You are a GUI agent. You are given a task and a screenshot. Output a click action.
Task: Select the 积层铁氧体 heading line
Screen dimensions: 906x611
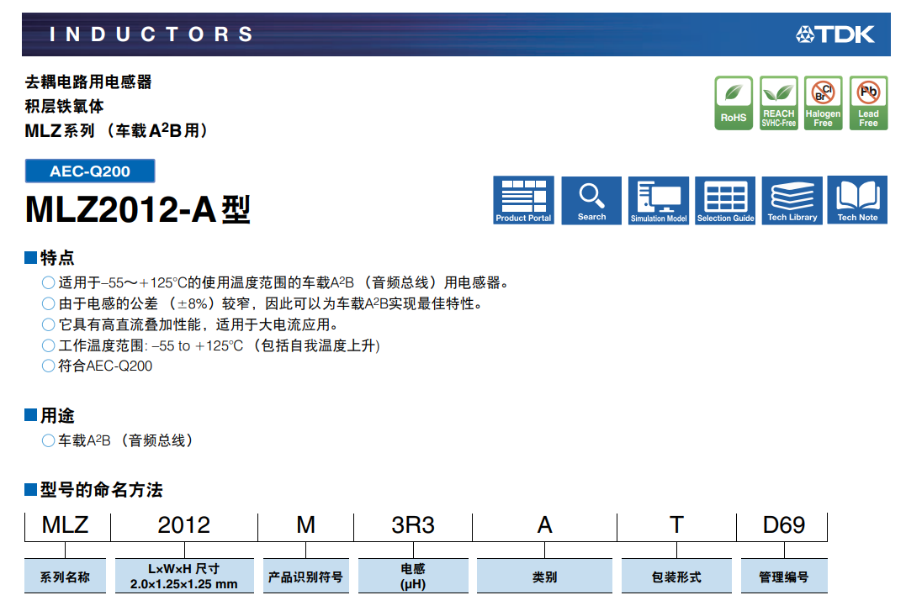click(64, 106)
